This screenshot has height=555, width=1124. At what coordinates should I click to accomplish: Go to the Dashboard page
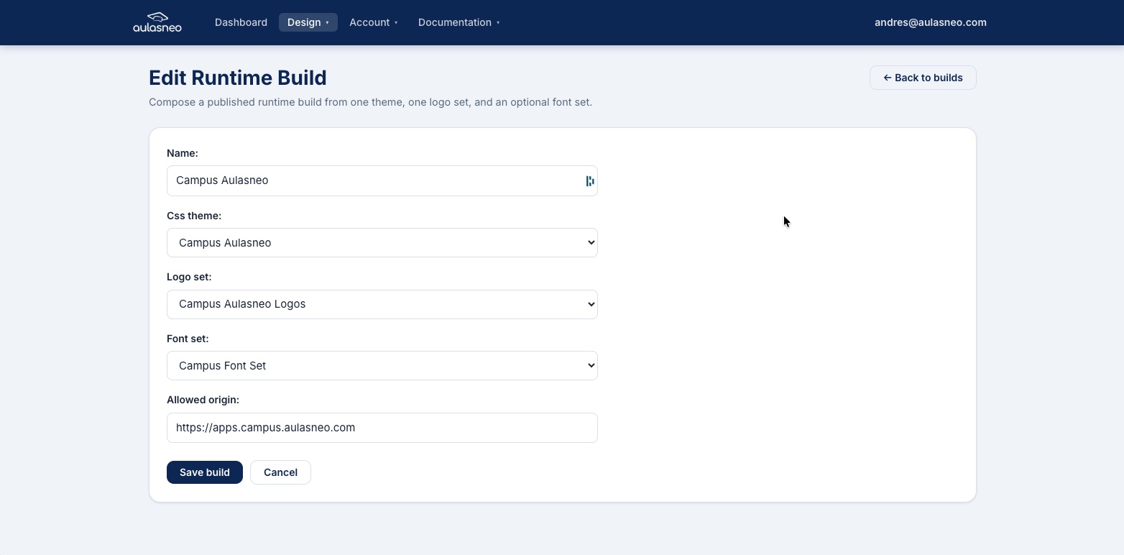241,22
